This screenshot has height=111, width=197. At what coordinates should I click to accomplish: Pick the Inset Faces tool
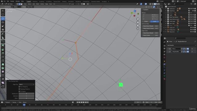point(3,50)
